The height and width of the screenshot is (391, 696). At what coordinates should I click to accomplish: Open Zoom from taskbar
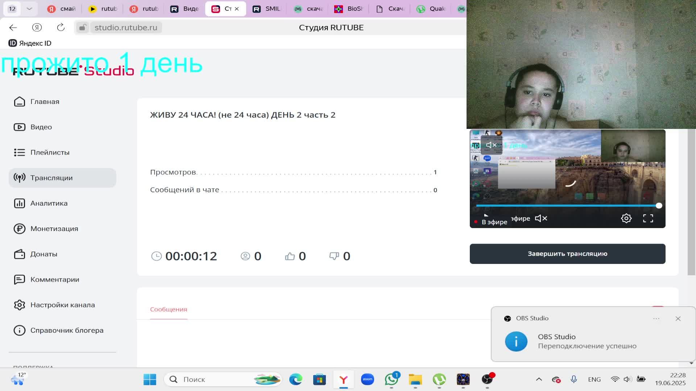(368, 379)
